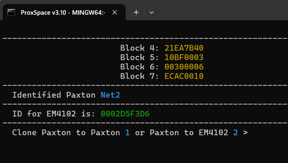This screenshot has width=288, height=163.
Task: Click the terminal icon in the tab
Action: click(x=11, y=13)
